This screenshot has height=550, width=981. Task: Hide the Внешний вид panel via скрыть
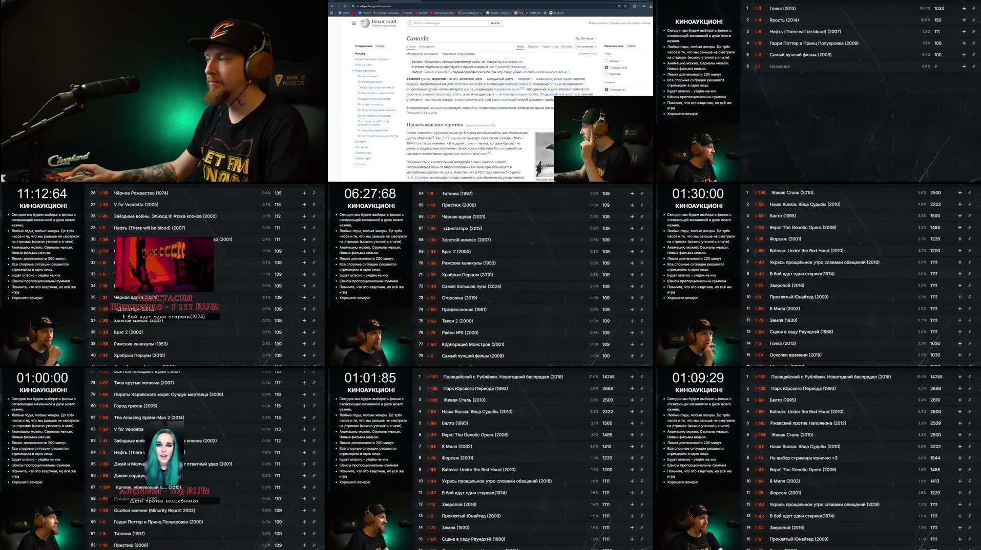point(631,46)
